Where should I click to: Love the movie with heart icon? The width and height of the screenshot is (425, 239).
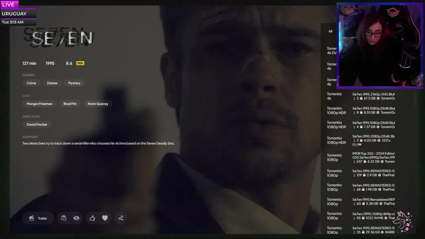pyautogui.click(x=105, y=218)
